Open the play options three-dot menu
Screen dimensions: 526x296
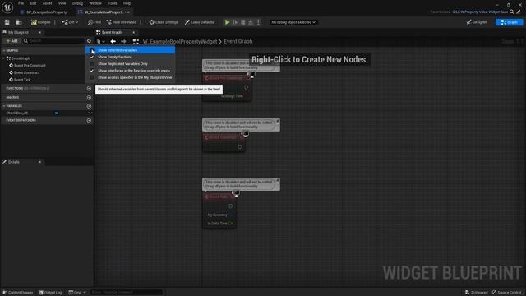click(x=258, y=22)
